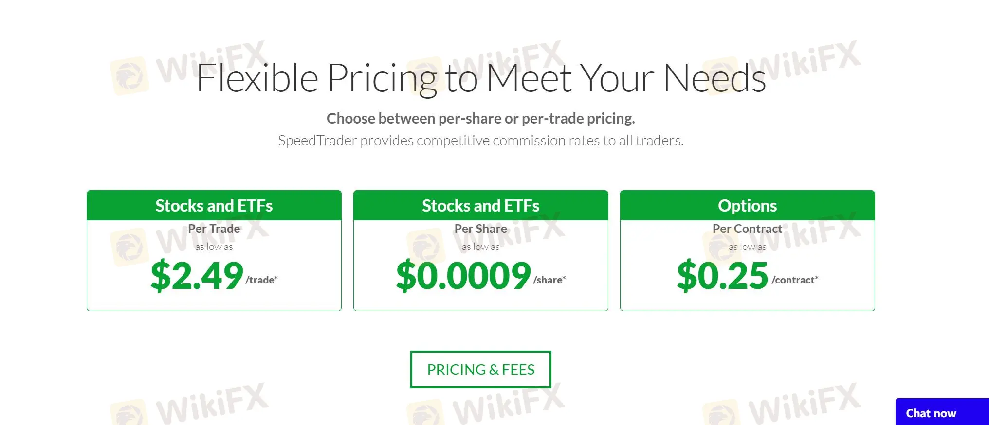Click the Per Contract label
The width and height of the screenshot is (989, 425).
click(x=747, y=229)
